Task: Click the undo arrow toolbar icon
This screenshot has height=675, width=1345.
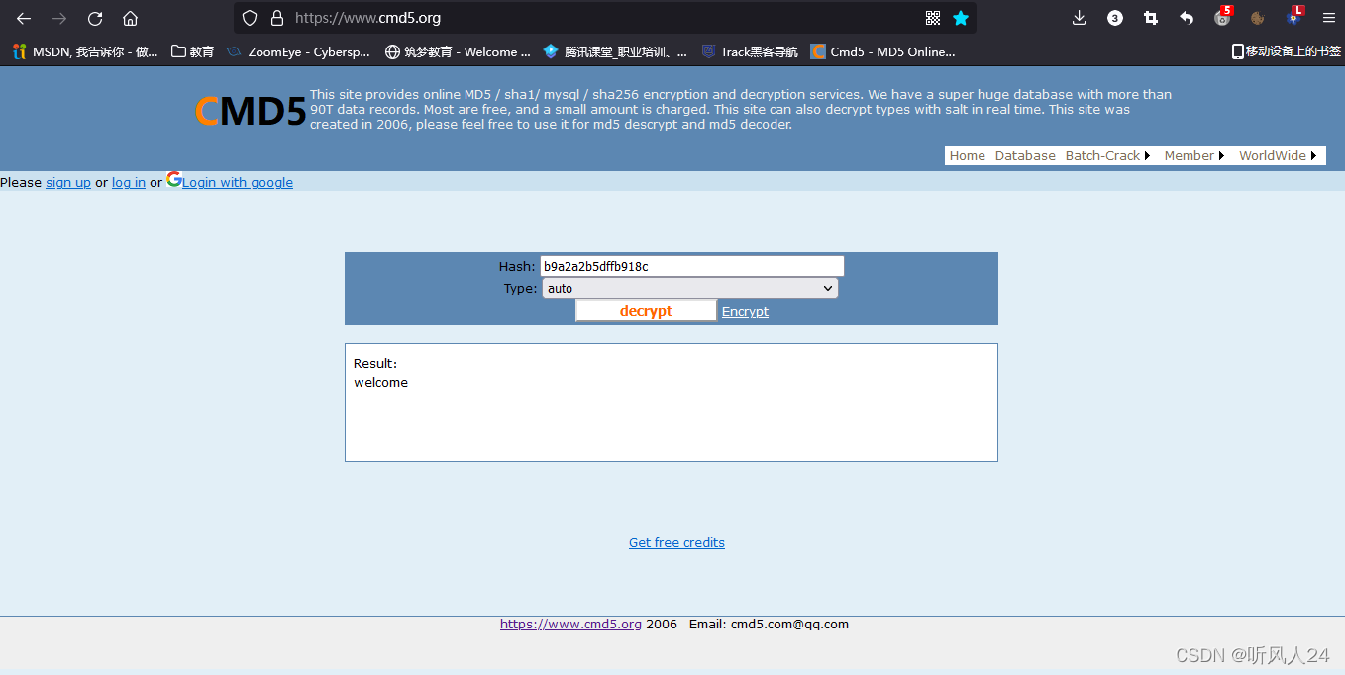Action: click(1187, 18)
